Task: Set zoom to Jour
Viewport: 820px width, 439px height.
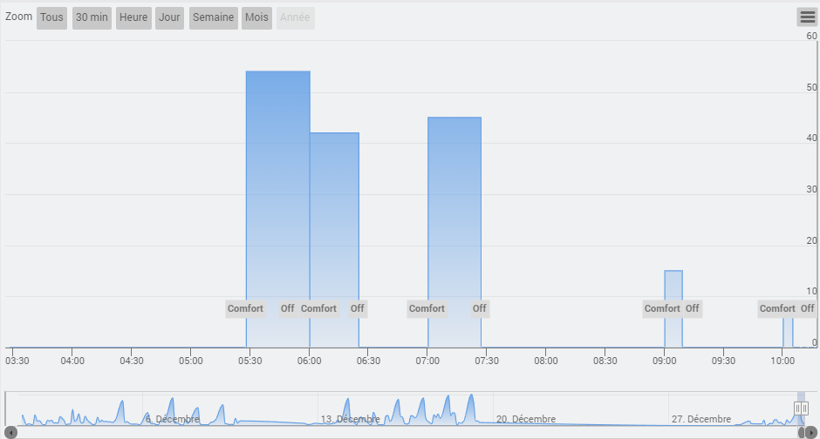Action: [169, 17]
